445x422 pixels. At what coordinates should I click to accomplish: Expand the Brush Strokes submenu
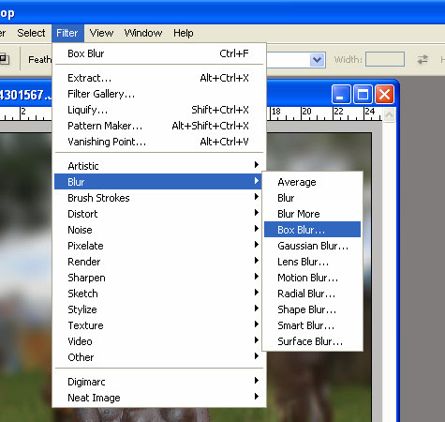pyautogui.click(x=159, y=198)
